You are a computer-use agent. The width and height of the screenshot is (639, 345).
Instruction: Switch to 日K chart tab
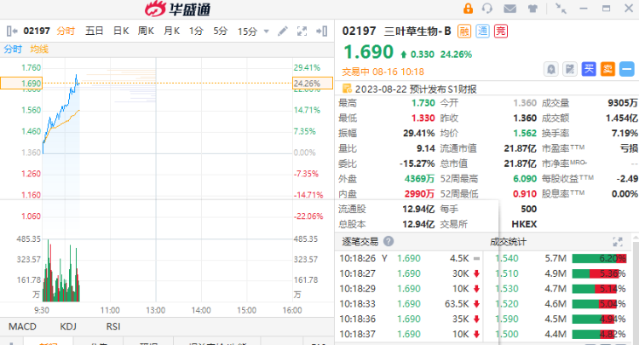pyautogui.click(x=121, y=31)
